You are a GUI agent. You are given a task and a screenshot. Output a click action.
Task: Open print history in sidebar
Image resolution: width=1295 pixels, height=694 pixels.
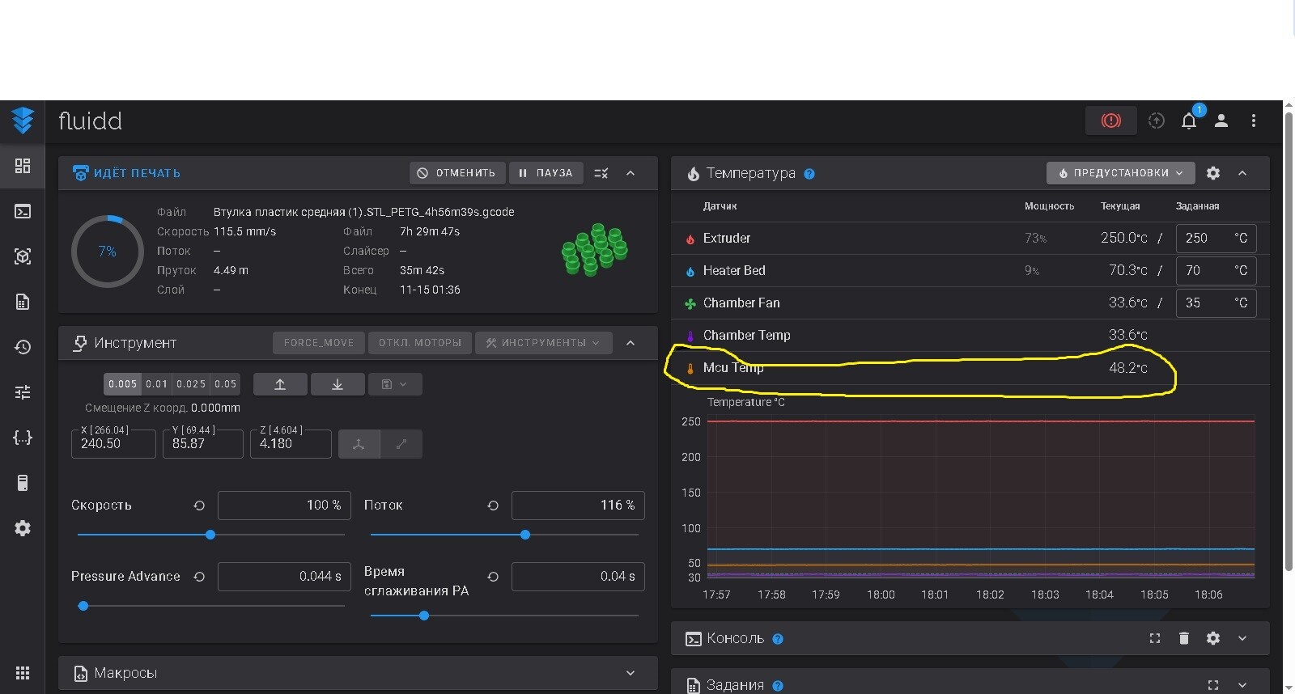[23, 347]
